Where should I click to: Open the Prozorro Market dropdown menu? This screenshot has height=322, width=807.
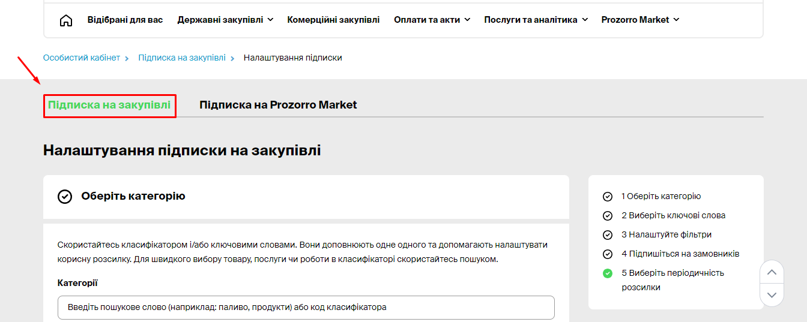pos(640,20)
